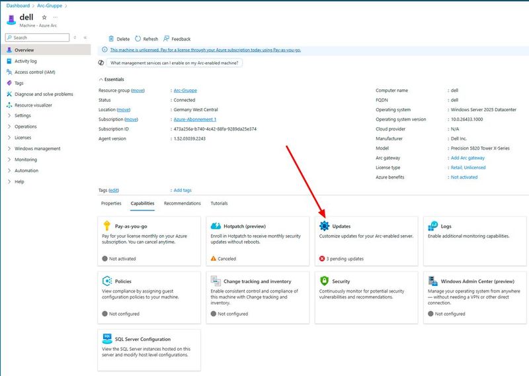529x376 pixels.
Task: Click the Security shield icon
Action: (324, 281)
